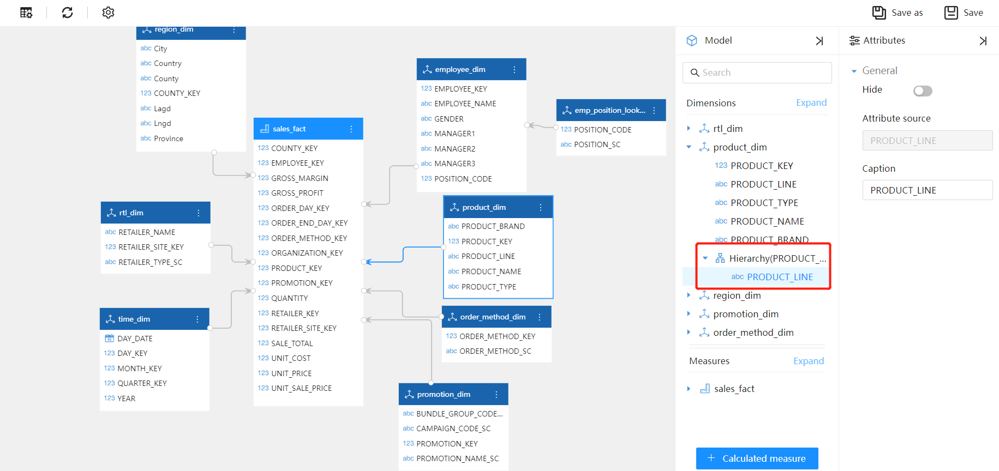The width and height of the screenshot is (999, 471).
Task: Click time_dim dimension icon in diagram header
Action: click(110, 319)
